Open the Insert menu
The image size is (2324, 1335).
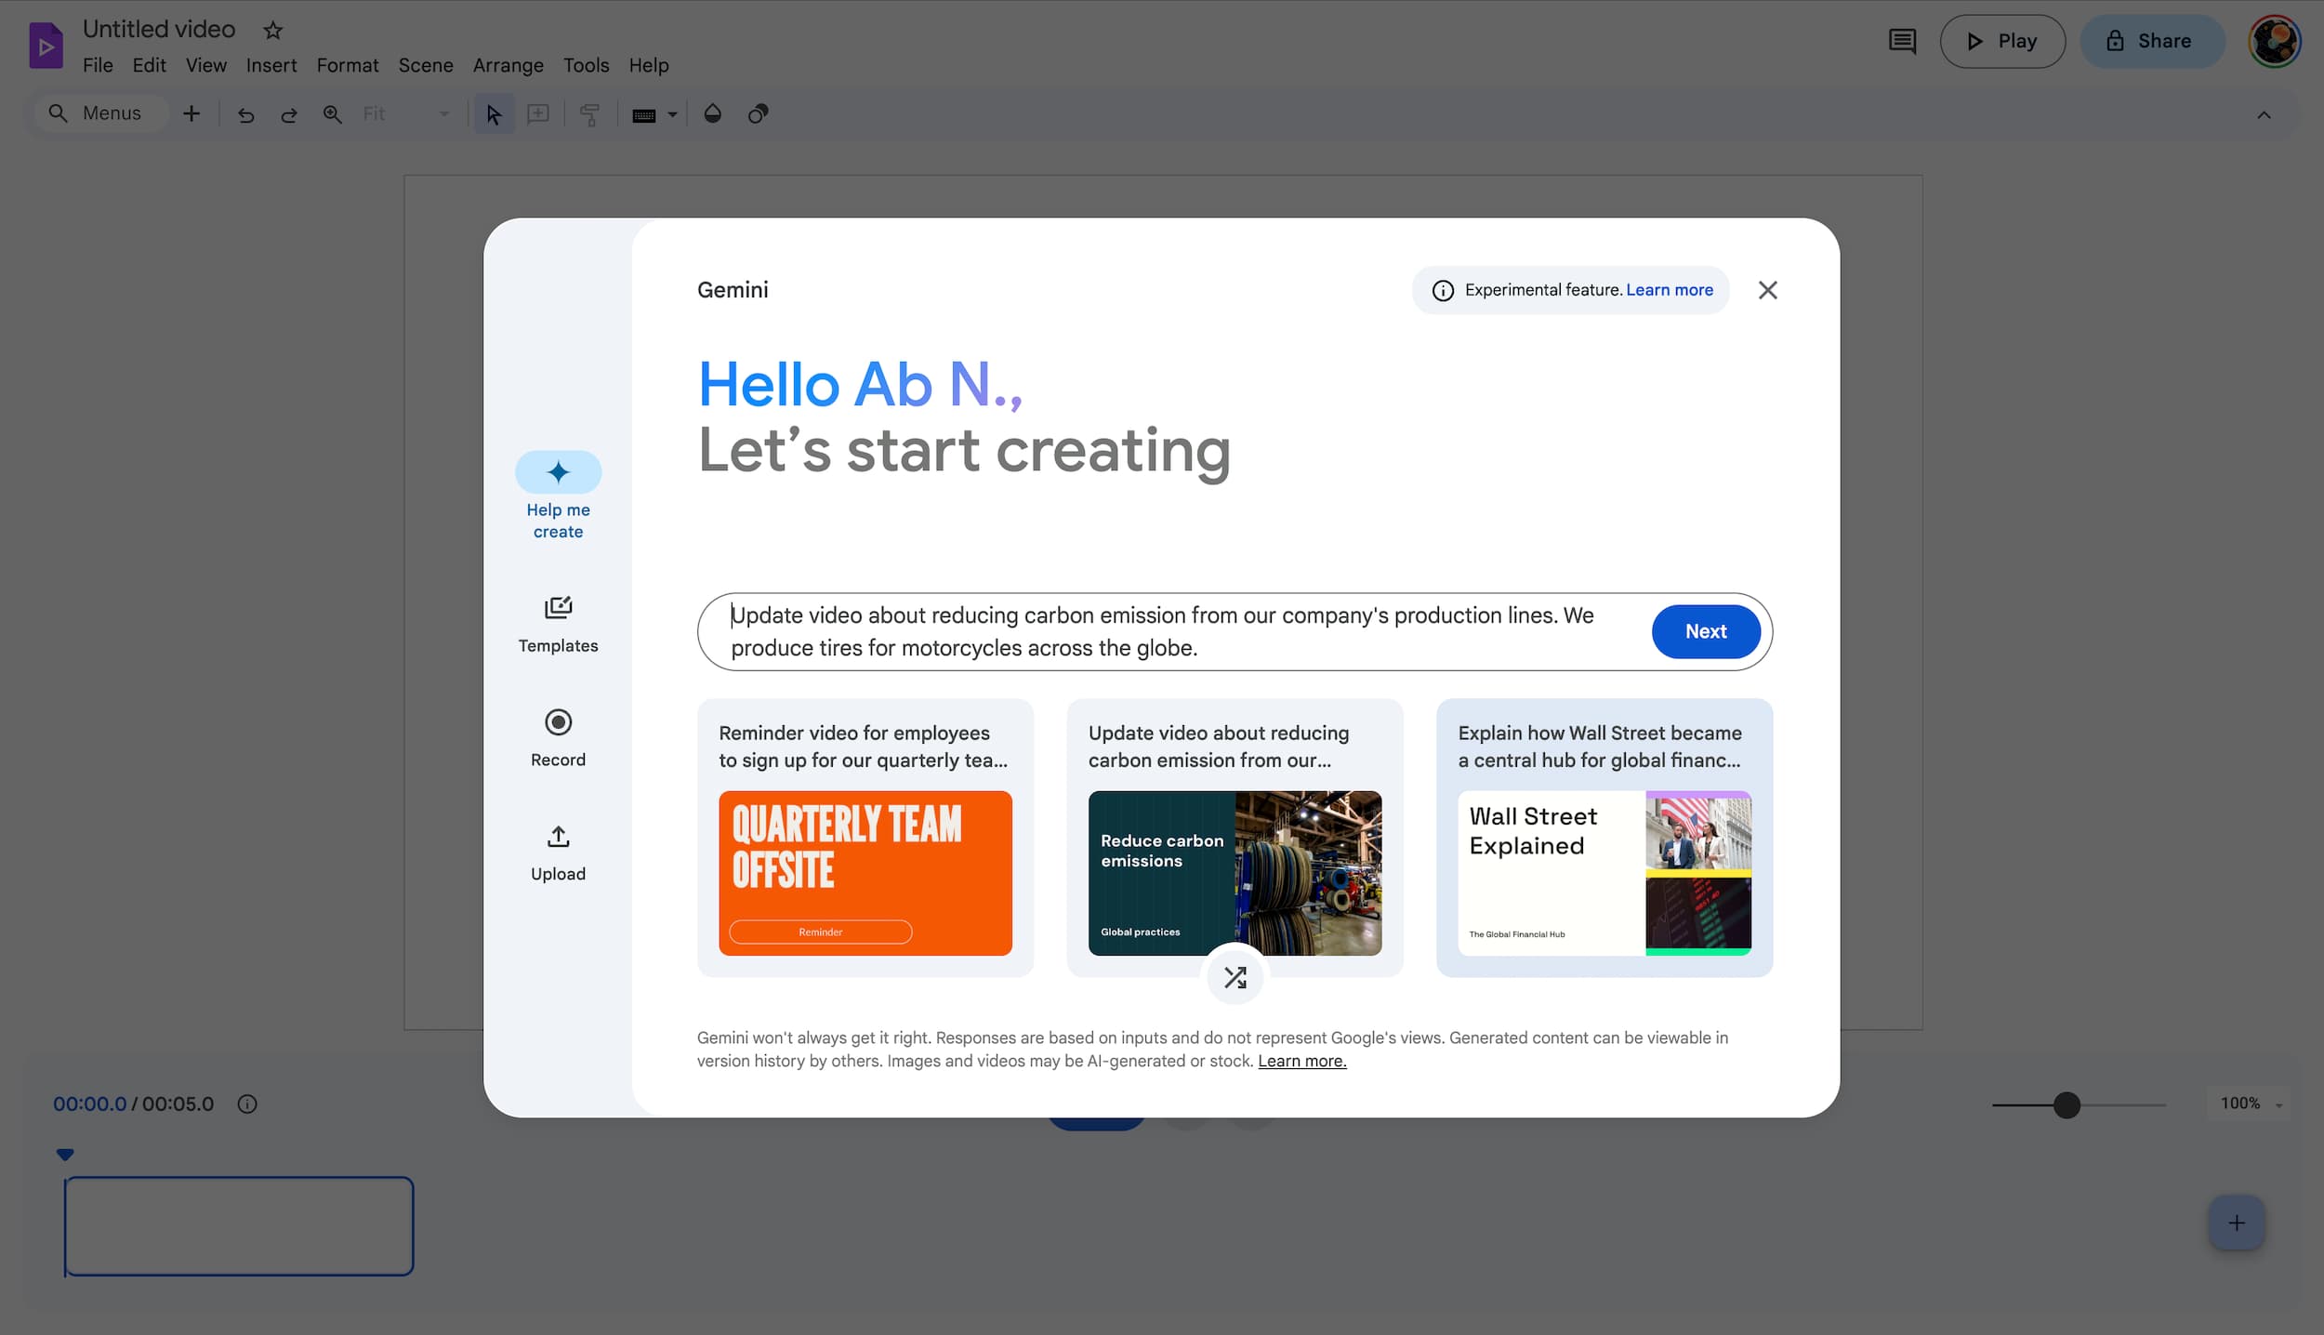[271, 65]
